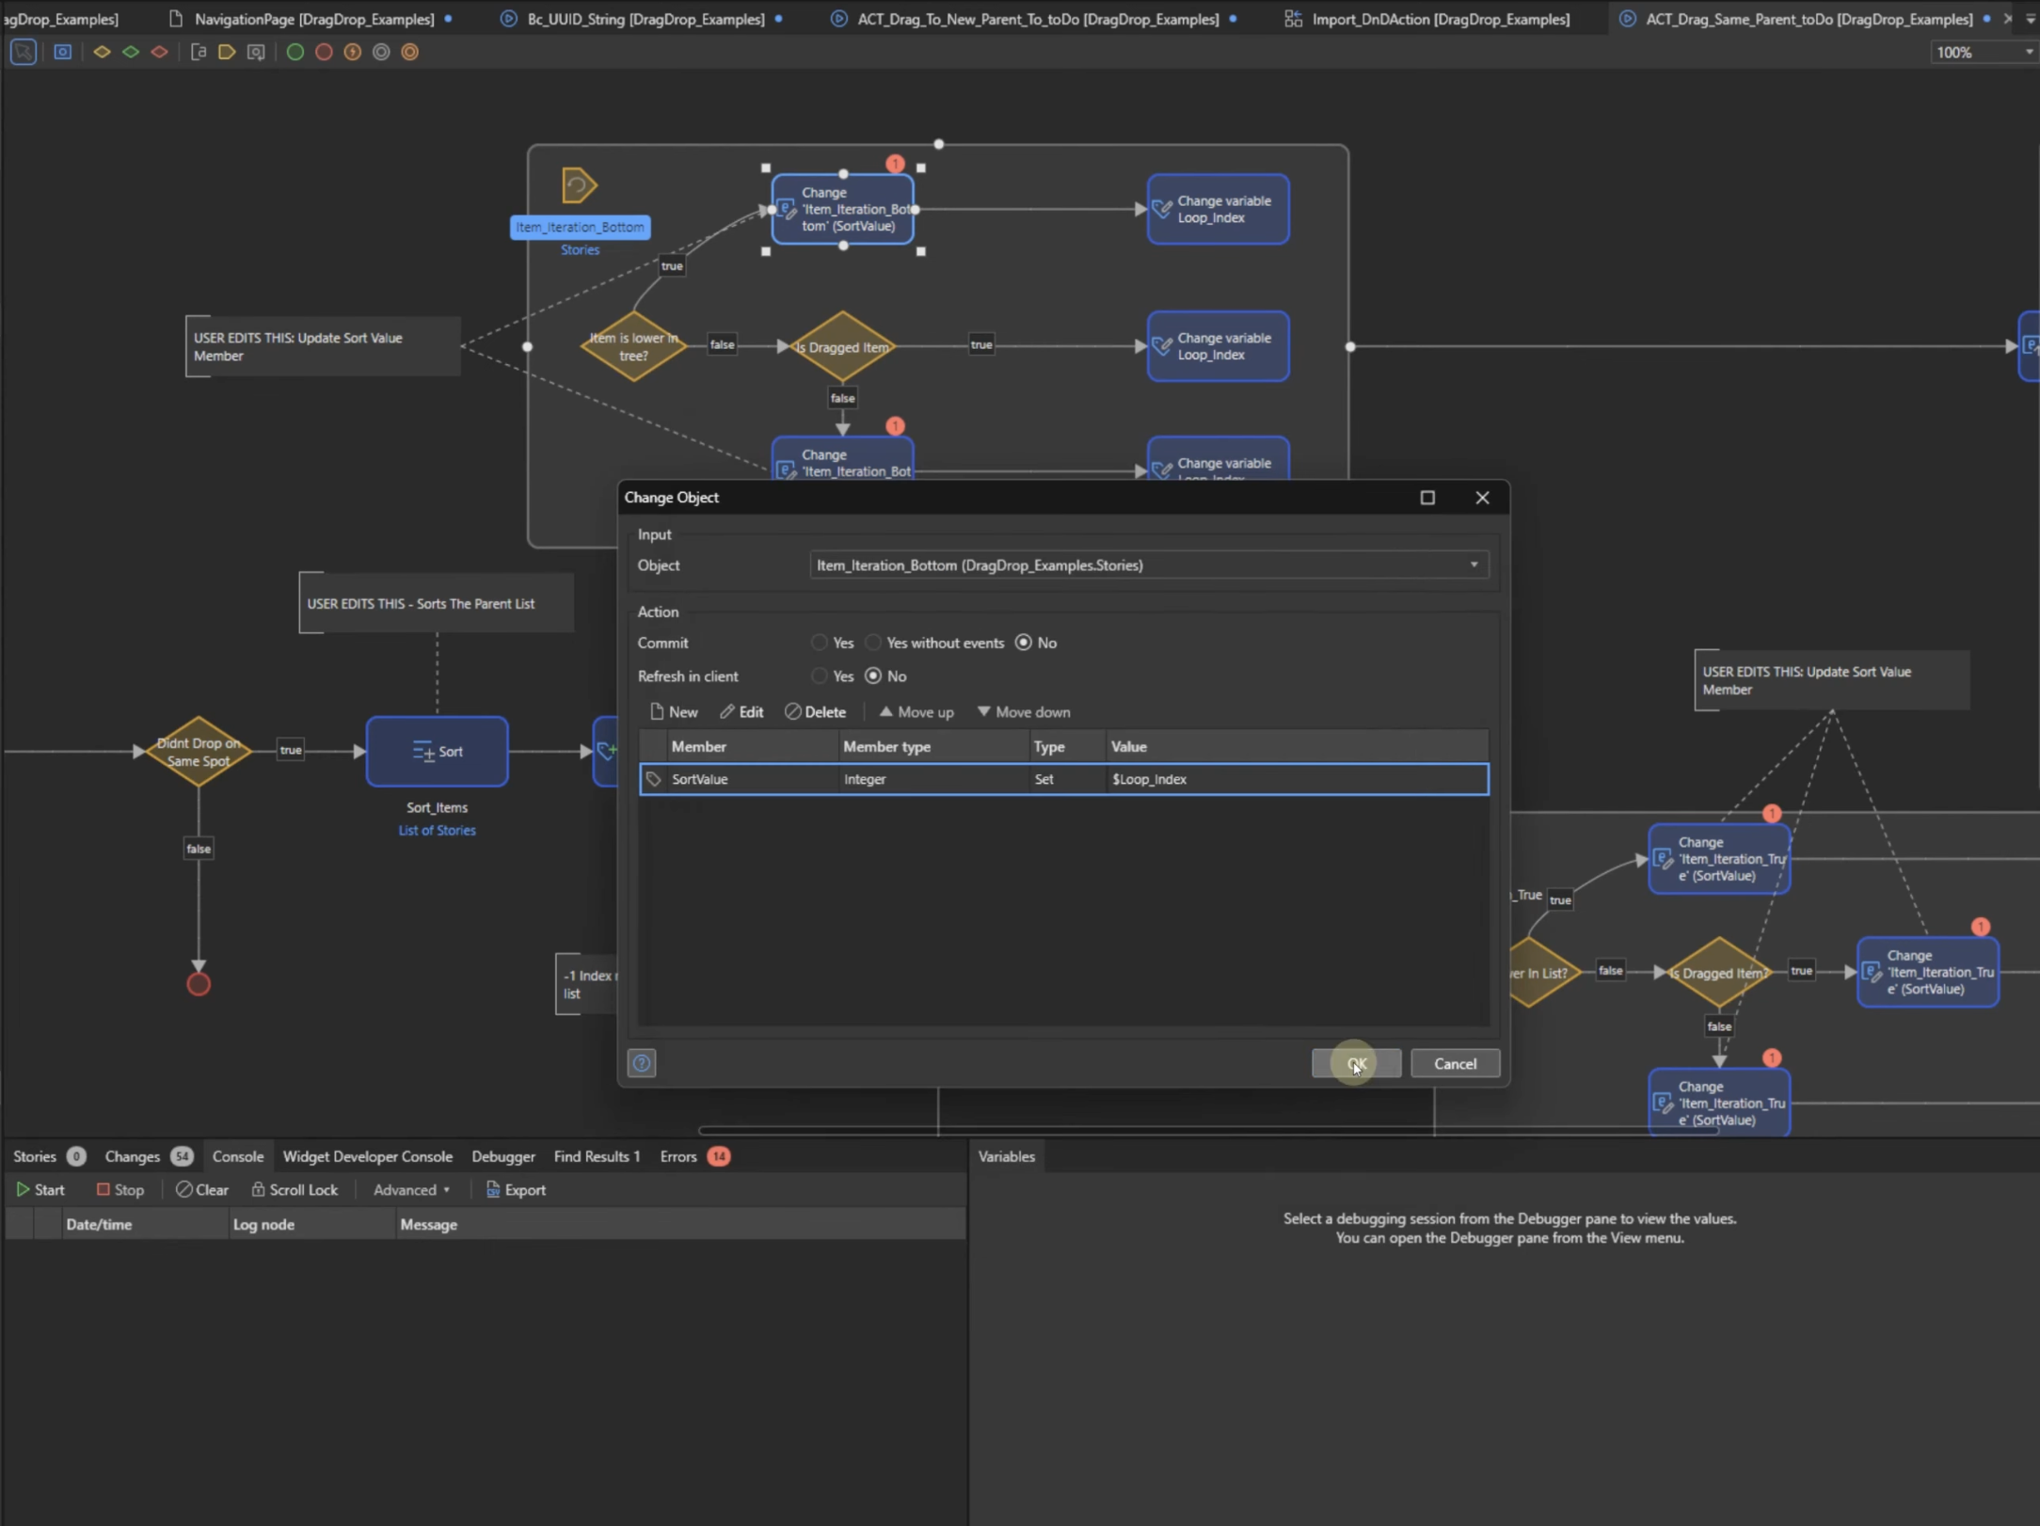
Task: Open Widget Developer Console tab
Action: click(x=368, y=1156)
